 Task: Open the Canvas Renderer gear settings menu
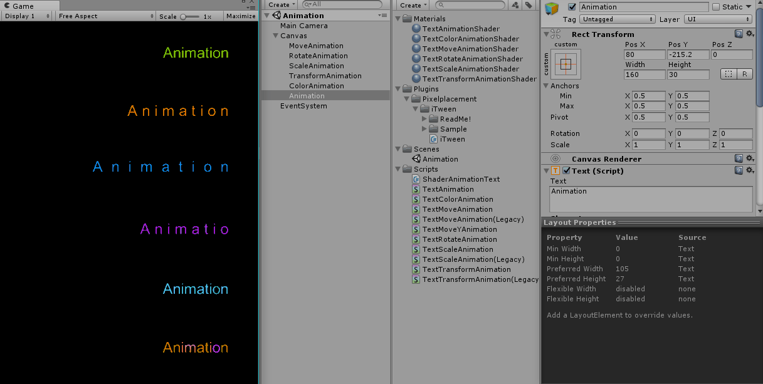(749, 159)
